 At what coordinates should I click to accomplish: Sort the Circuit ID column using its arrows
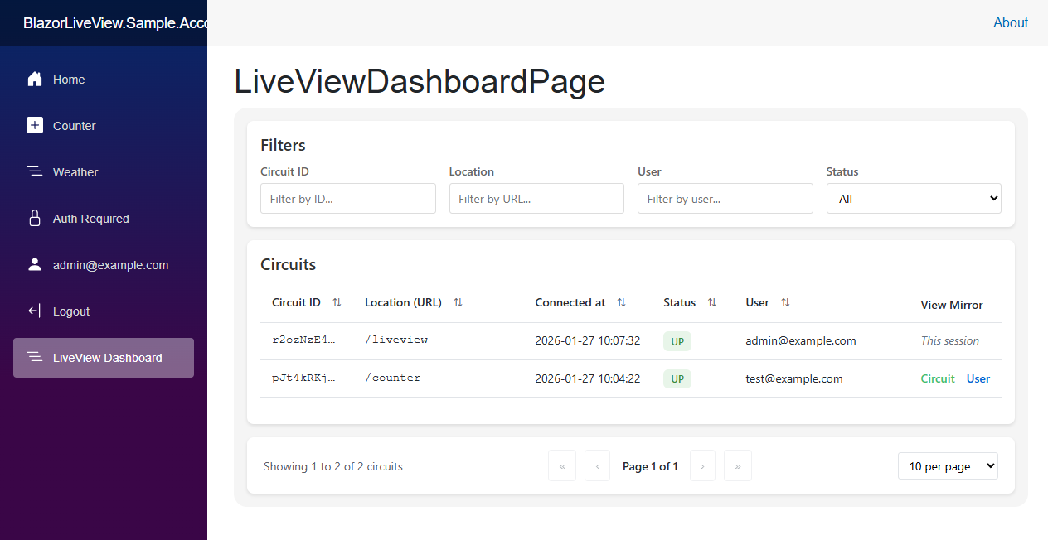[x=337, y=302]
